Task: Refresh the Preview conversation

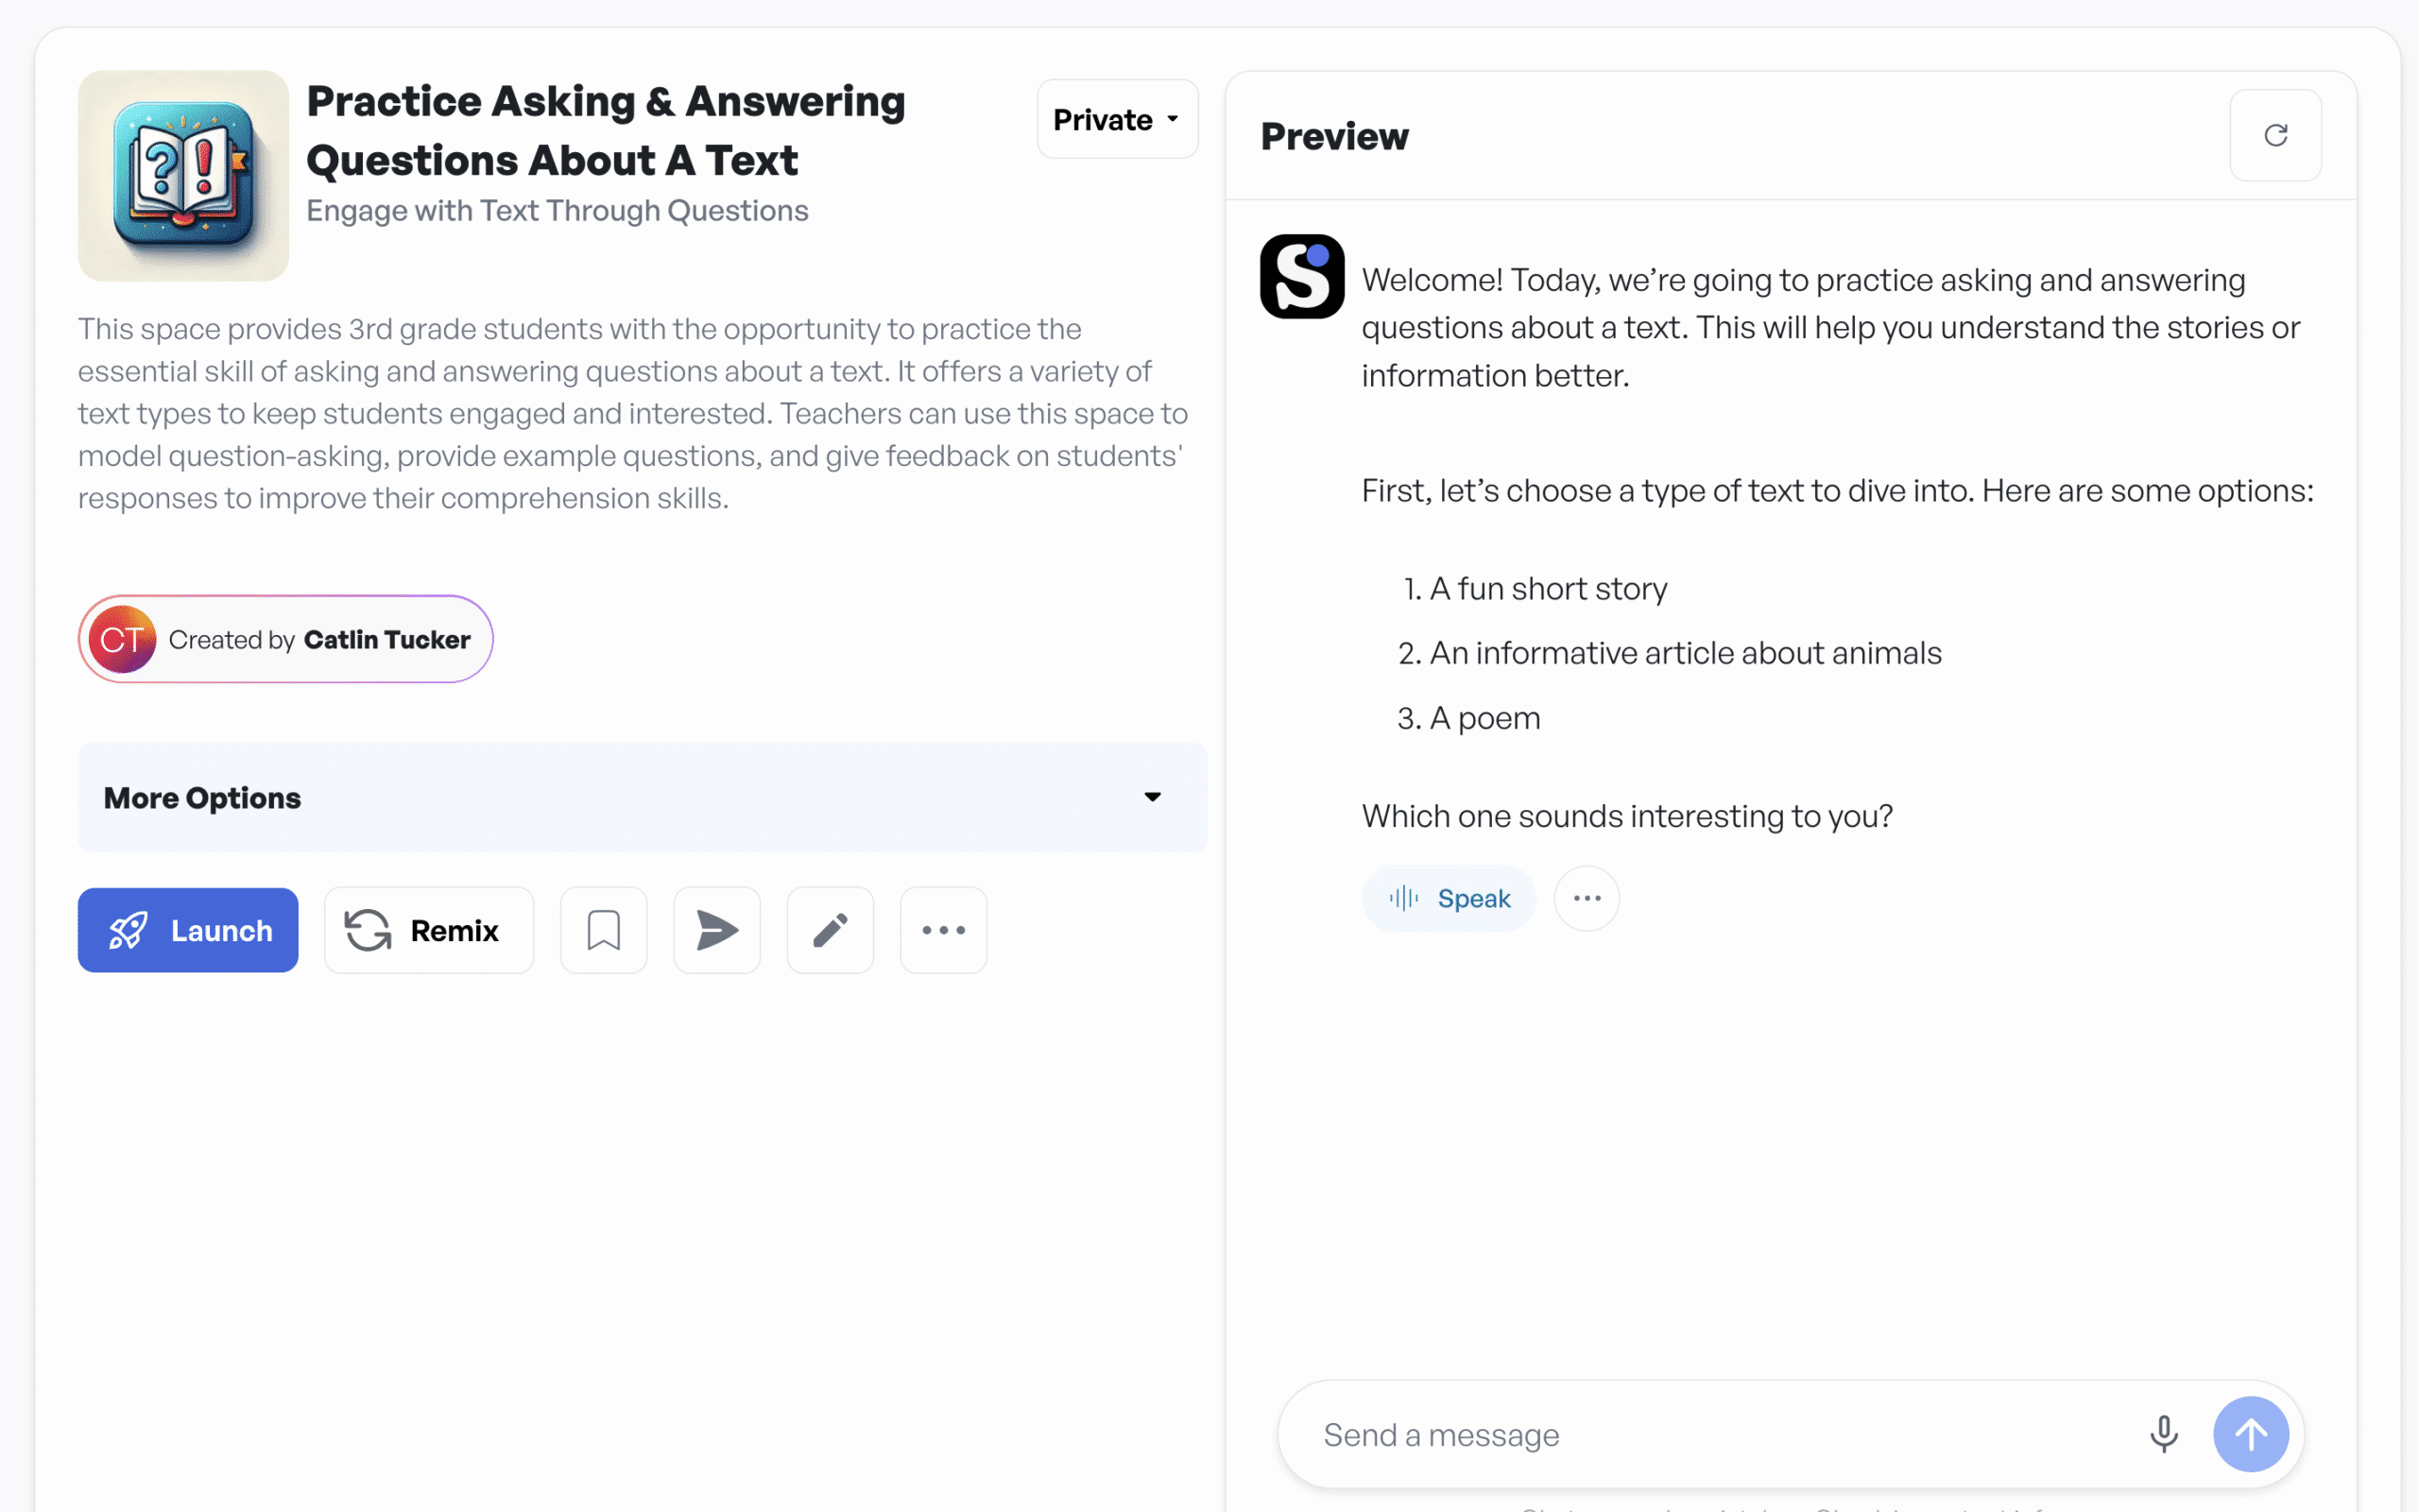Action: tap(2275, 135)
